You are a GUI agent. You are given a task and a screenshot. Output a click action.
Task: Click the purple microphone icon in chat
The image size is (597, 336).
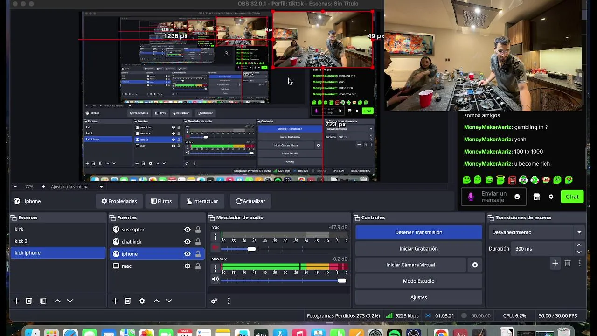tap(471, 197)
